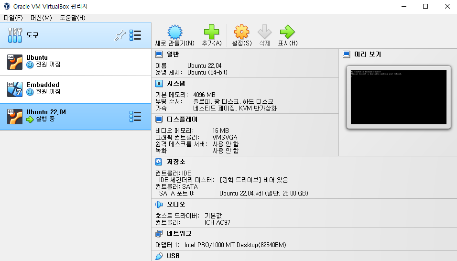Click the USB section icon
457x261 pixels.
pos(159,256)
